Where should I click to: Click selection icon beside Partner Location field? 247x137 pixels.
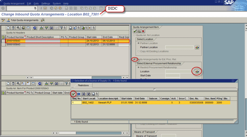[x=197, y=47]
